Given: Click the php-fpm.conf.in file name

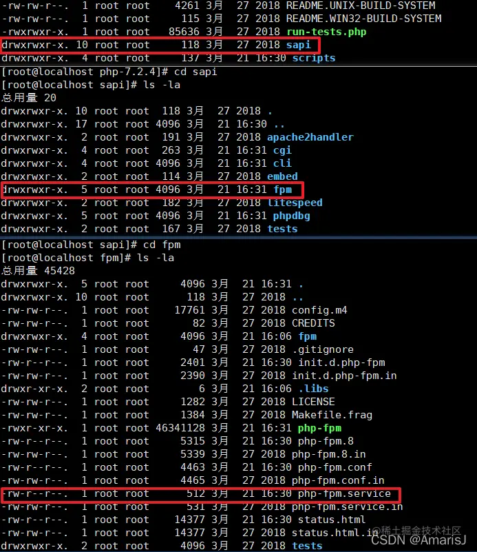Looking at the screenshot, I should pyautogui.click(x=338, y=480).
